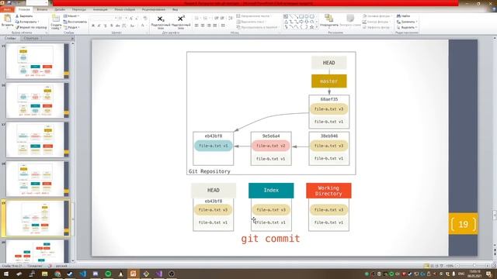Image resolution: width=497 pixels, height=279 pixels.
Task: Activate the Format Painter brush
Action: tap(17, 28)
